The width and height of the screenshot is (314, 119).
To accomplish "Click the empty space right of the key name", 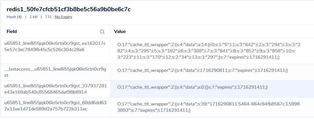I will 220,9.
